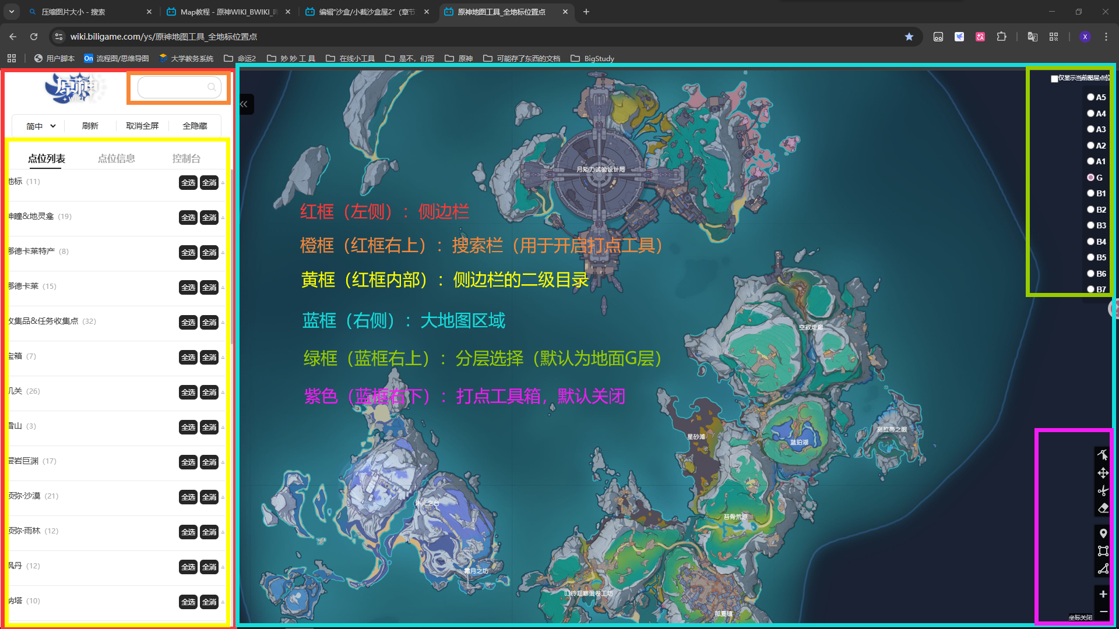
Task: Select the location pin marker tool
Action: tap(1103, 533)
